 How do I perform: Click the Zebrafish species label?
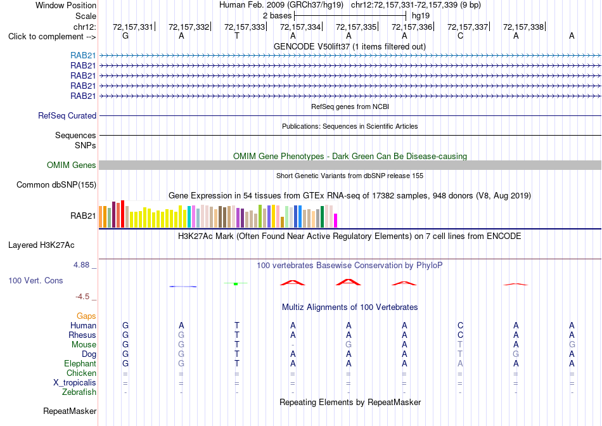tap(79, 392)
